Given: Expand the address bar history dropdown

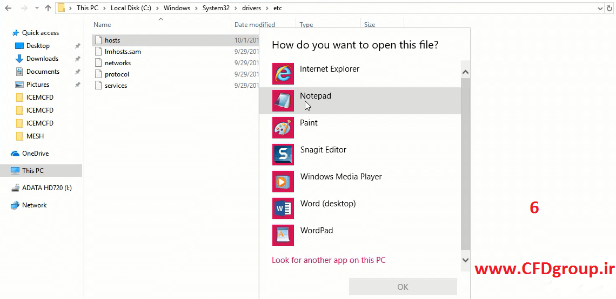Looking at the screenshot, I should 600,8.
